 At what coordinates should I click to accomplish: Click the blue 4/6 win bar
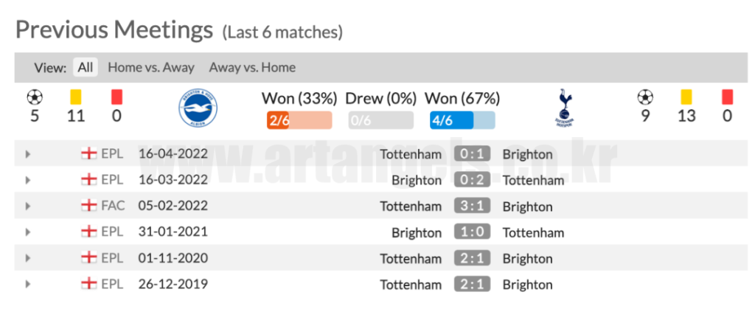pos(462,120)
